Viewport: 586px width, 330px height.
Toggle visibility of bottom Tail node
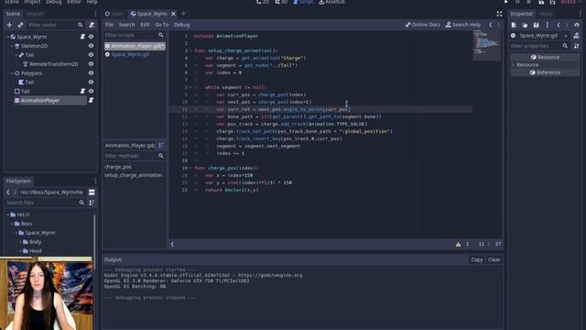(91, 91)
